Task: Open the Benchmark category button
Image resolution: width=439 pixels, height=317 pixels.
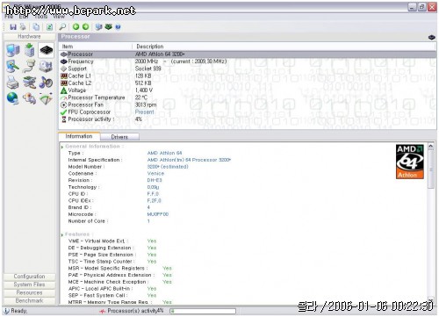Action: pos(29,300)
